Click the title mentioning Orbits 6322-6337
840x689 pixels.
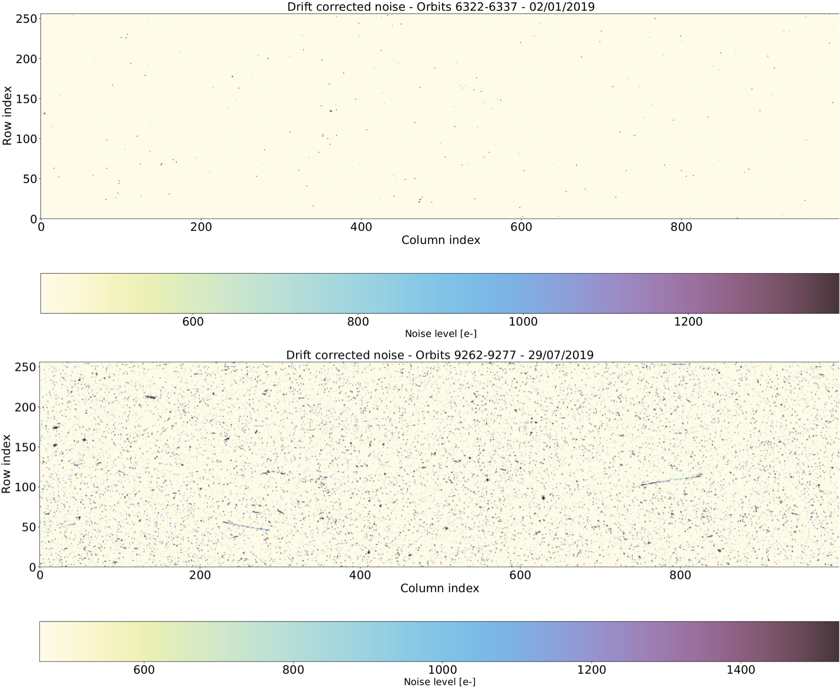coord(441,7)
